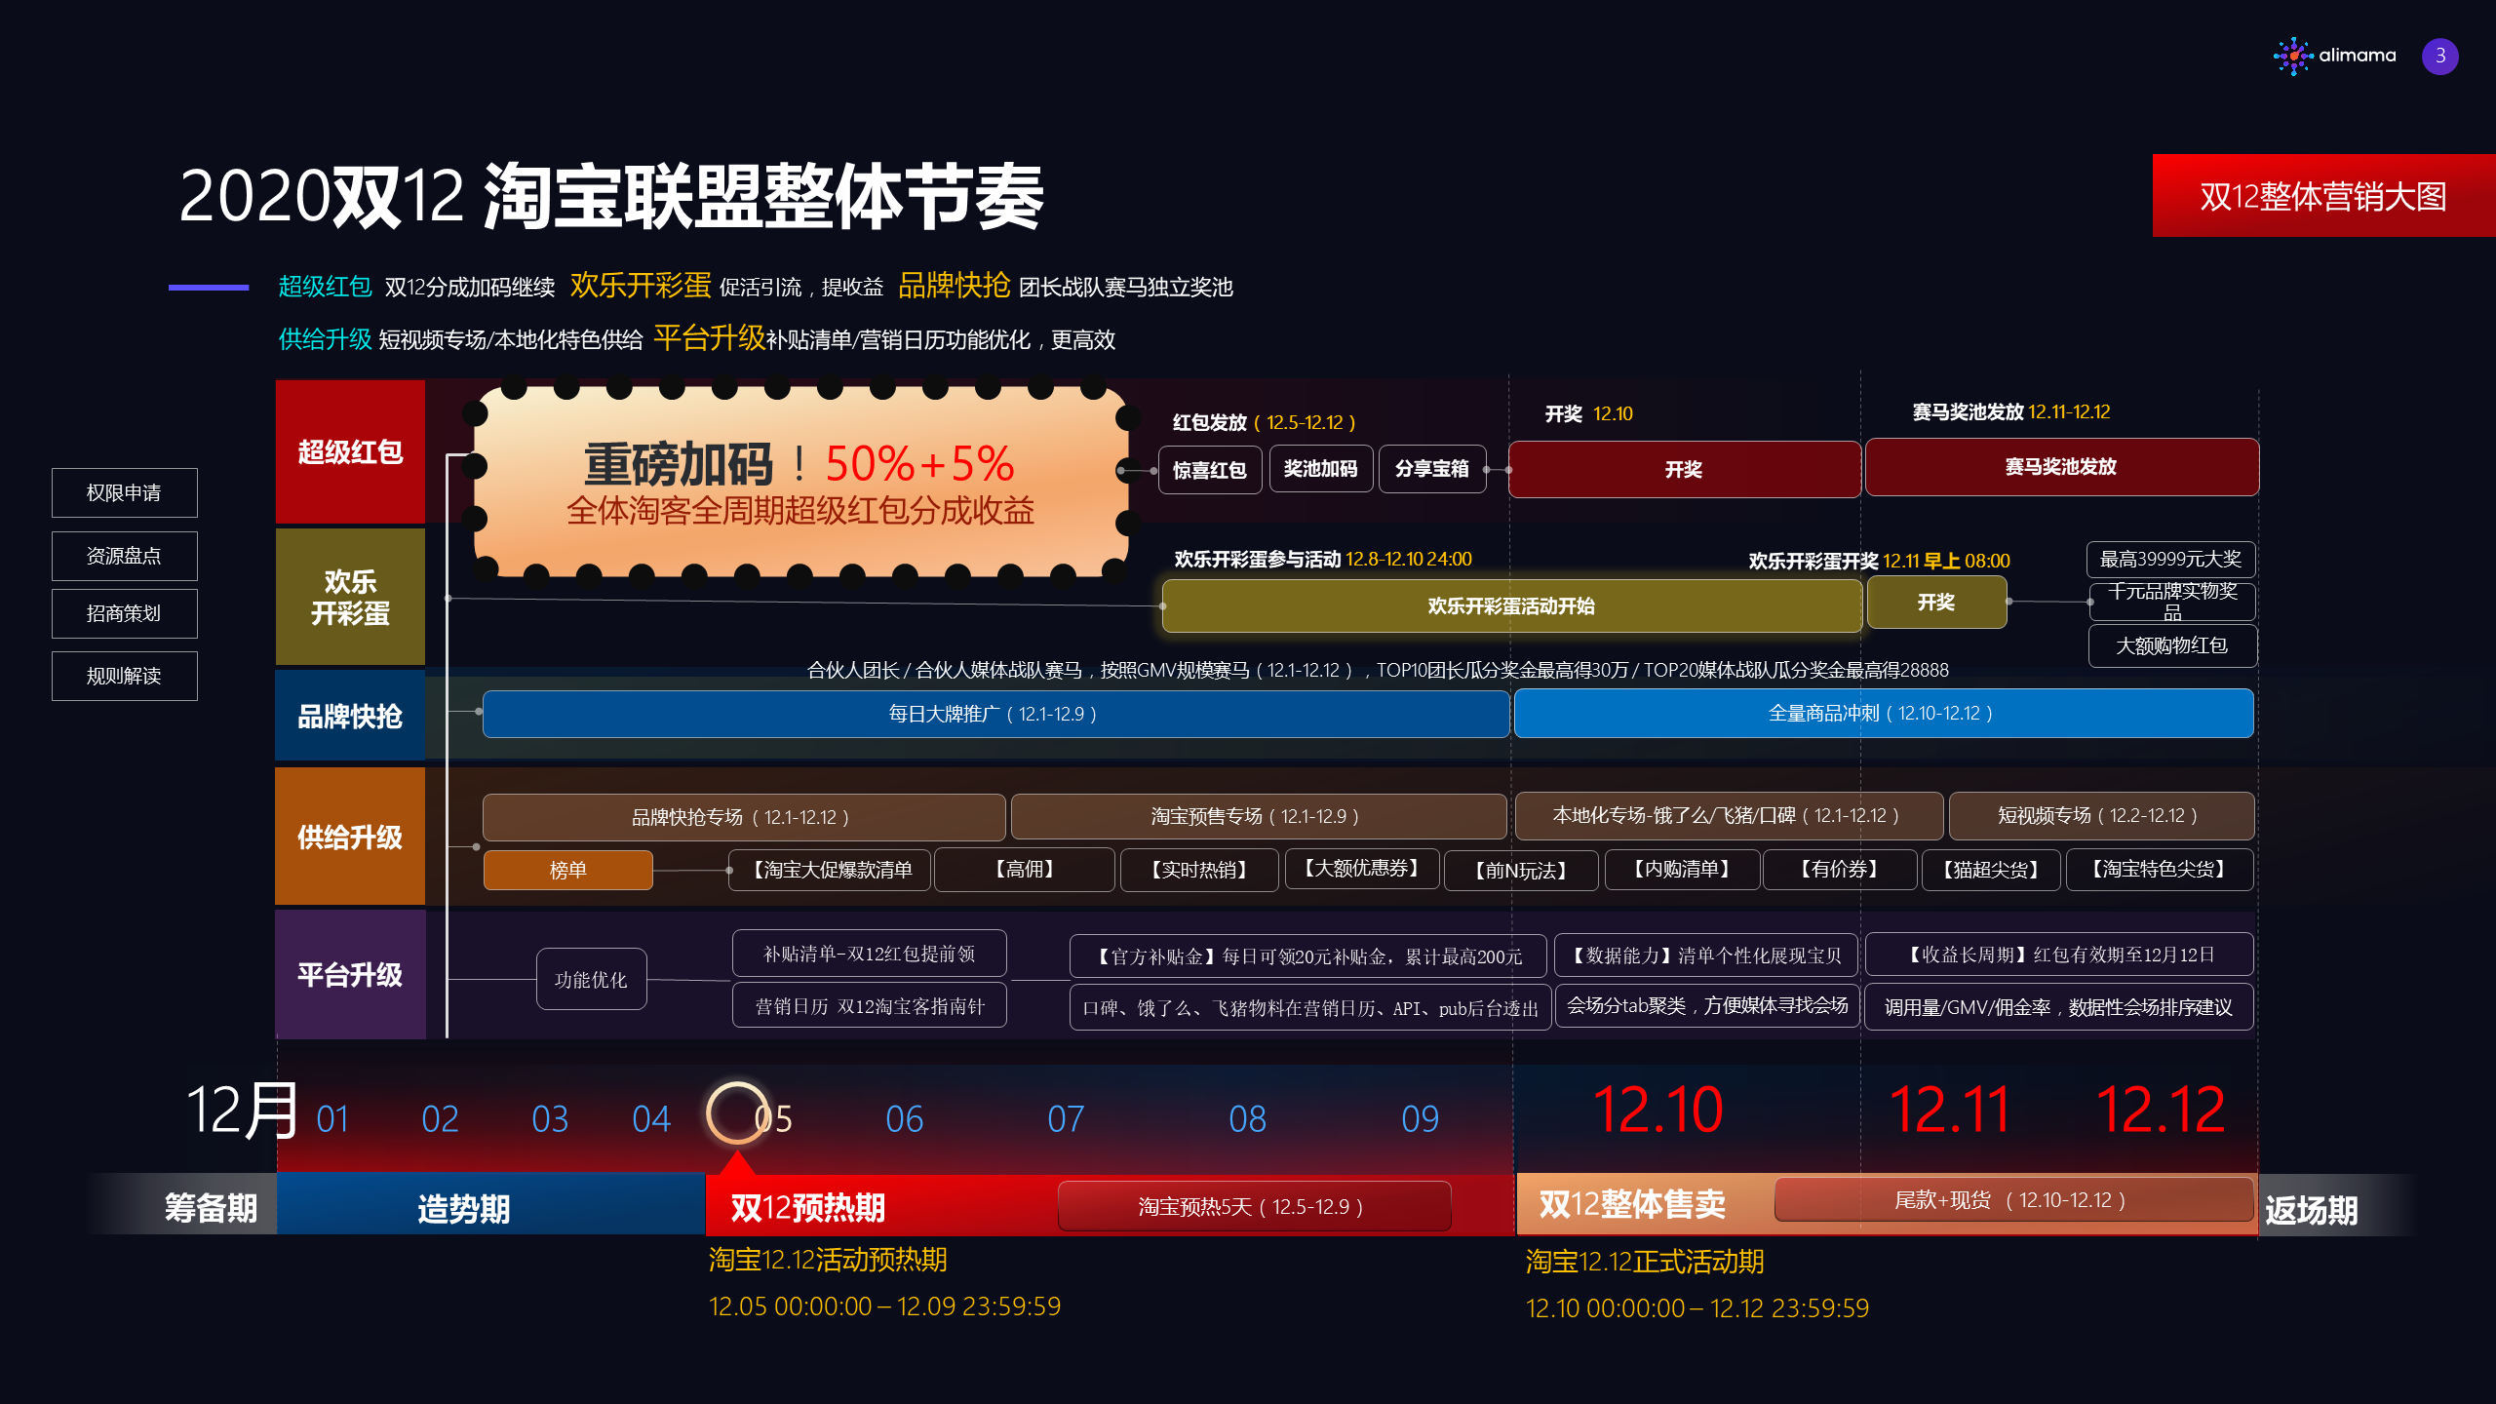Click the 口碑、饿了么、飞猪物料 box
This screenshot has height=1404, width=2496.
1308,1008
